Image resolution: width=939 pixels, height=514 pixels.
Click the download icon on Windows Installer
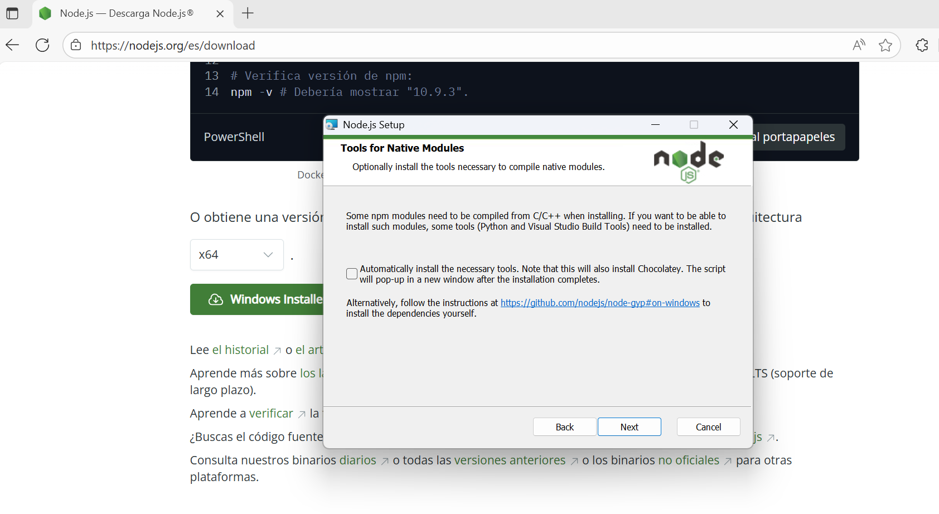coord(215,299)
